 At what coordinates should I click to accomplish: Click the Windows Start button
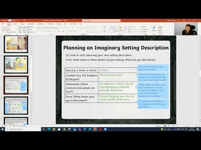pyautogui.click(x=3, y=129)
